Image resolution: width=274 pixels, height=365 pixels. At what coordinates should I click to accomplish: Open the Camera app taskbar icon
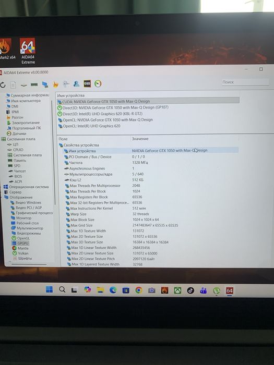tap(152, 290)
